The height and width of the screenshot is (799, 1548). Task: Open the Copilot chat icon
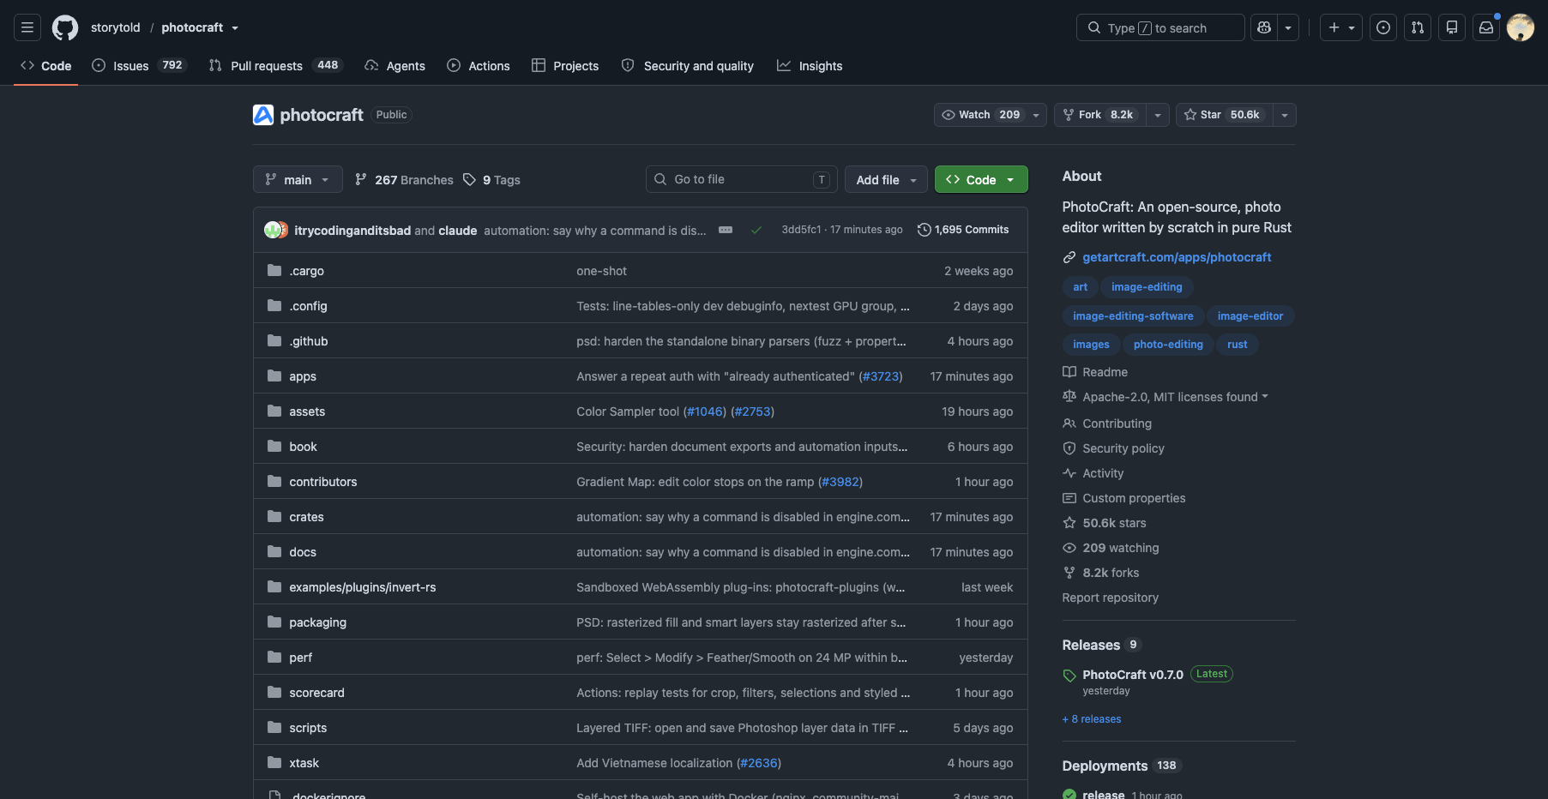point(1264,27)
